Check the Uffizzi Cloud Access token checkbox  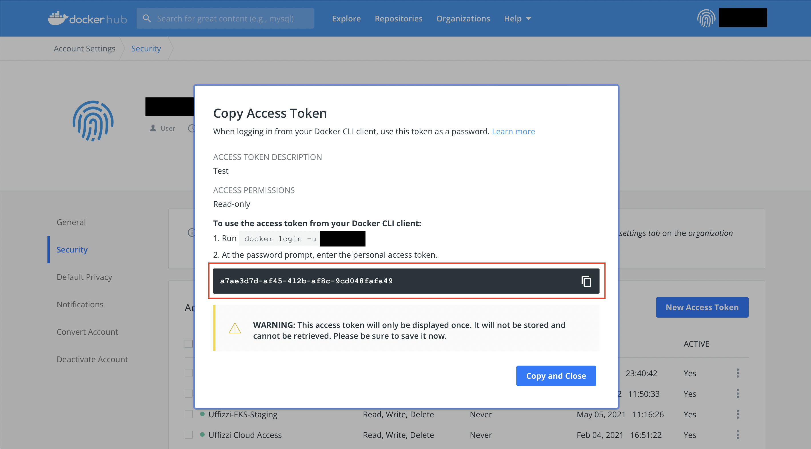tap(189, 434)
